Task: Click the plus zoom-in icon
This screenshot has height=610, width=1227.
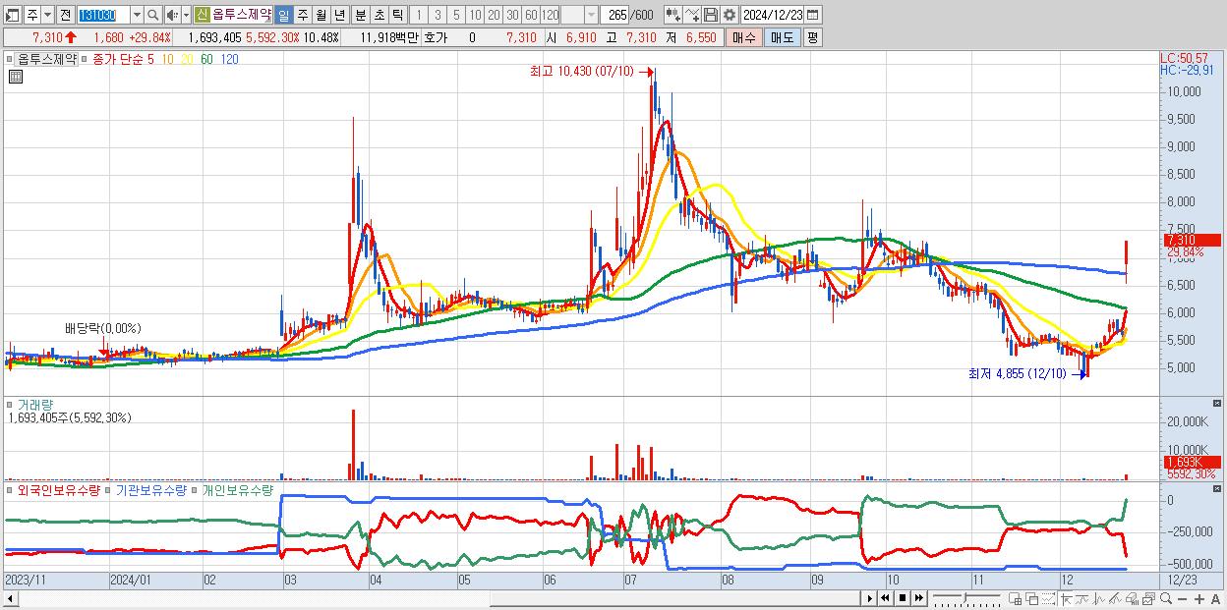Action: 1198,598
